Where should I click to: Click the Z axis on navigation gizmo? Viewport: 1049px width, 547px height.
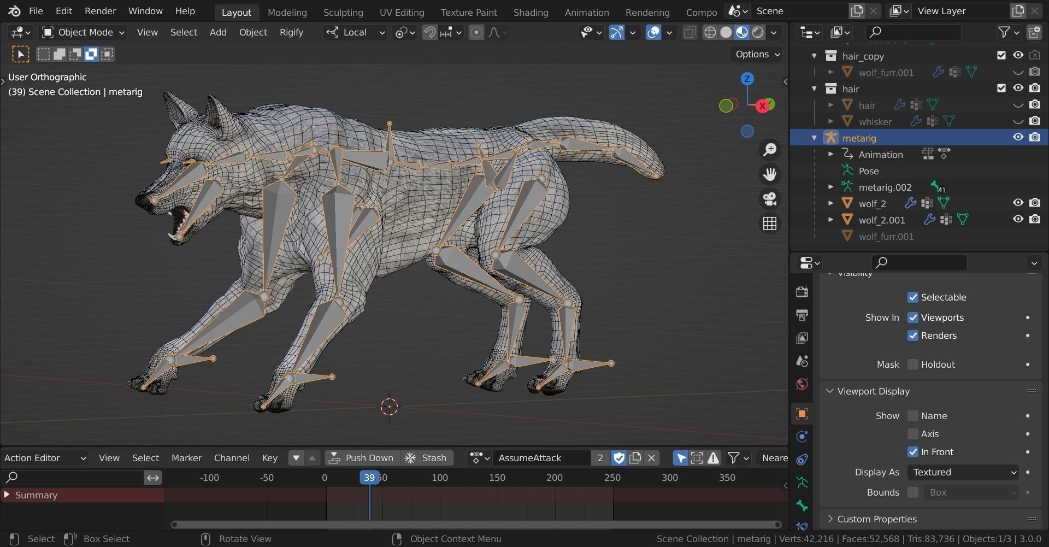pos(747,79)
